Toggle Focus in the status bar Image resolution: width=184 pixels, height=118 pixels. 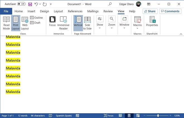[109, 116]
